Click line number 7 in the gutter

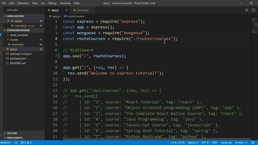pyautogui.click(x=56, y=56)
